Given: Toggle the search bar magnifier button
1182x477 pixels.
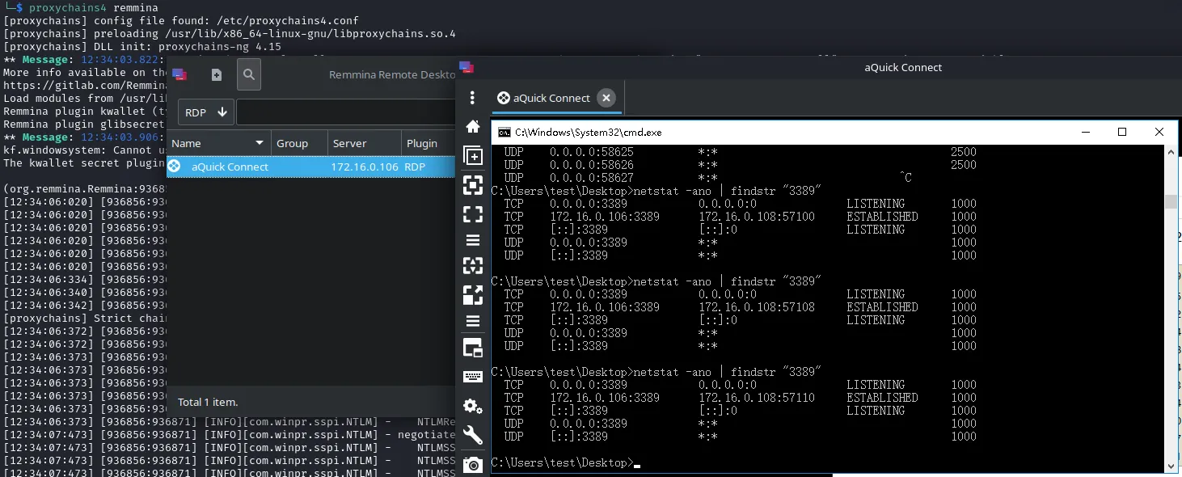Looking at the screenshot, I should [249, 75].
